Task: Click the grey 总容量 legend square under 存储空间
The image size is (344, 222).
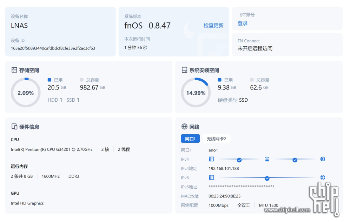Action: (x=81, y=80)
